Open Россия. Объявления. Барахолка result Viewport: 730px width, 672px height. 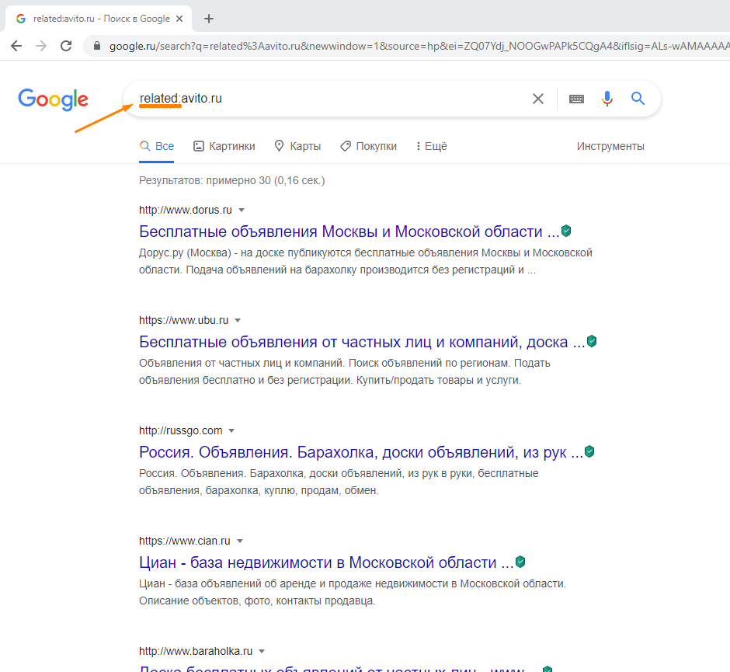point(361,452)
